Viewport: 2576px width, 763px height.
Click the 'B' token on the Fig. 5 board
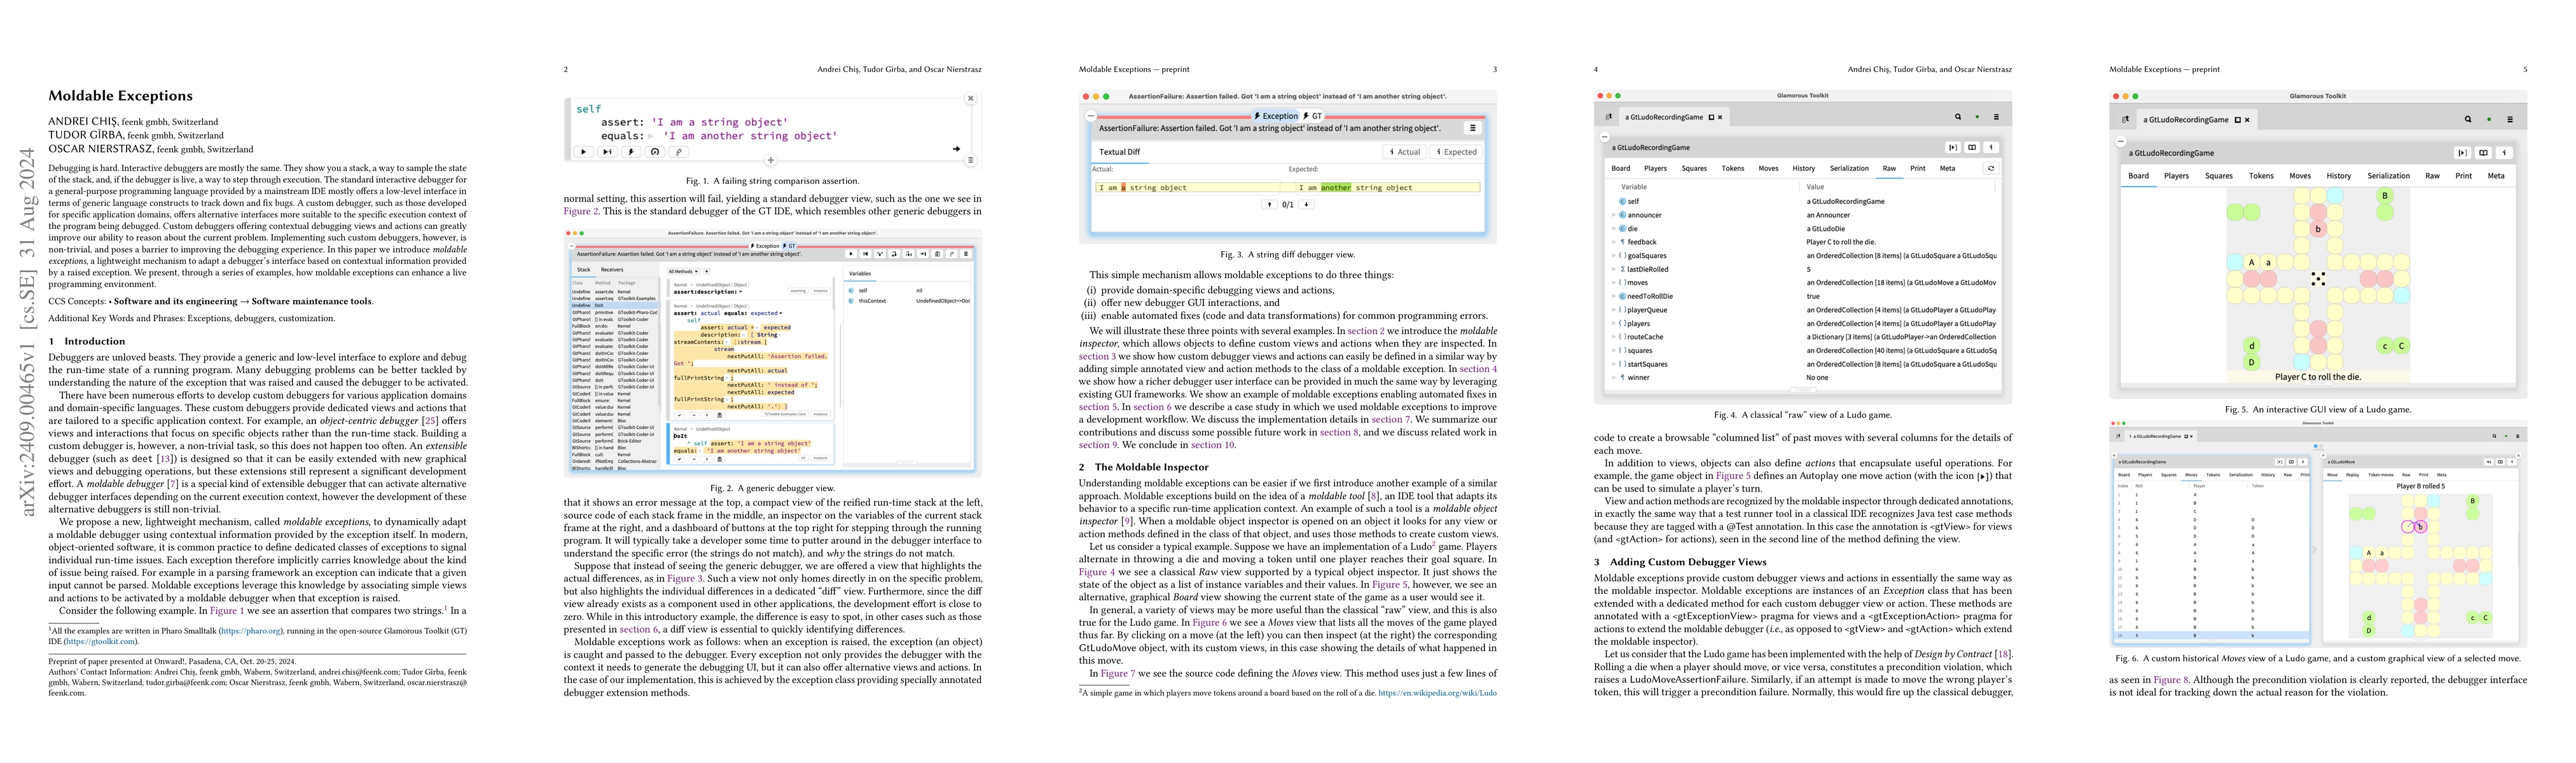(x=2385, y=196)
